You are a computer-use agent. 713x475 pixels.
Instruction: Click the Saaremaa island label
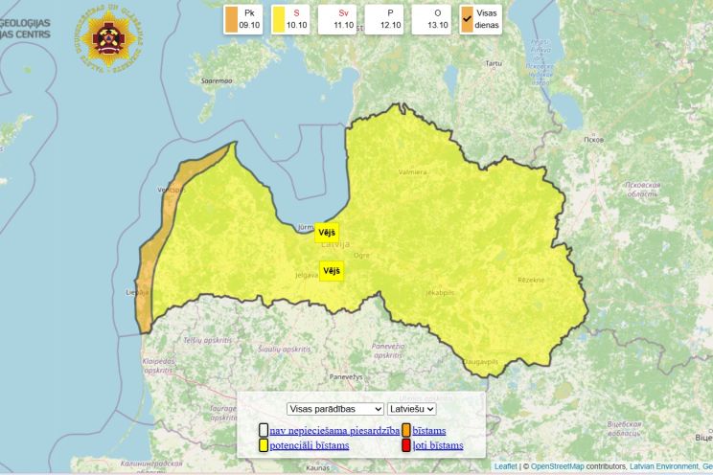[217, 80]
